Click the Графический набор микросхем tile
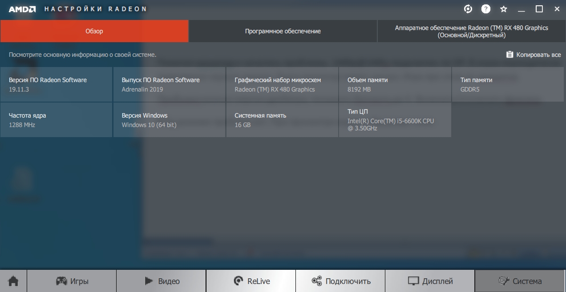 [282, 84]
